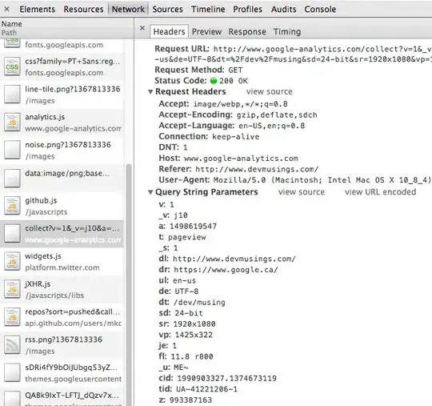Select the noise.png?1367813336 request
Viewport: 432px width, 406px height.
click(x=62, y=151)
